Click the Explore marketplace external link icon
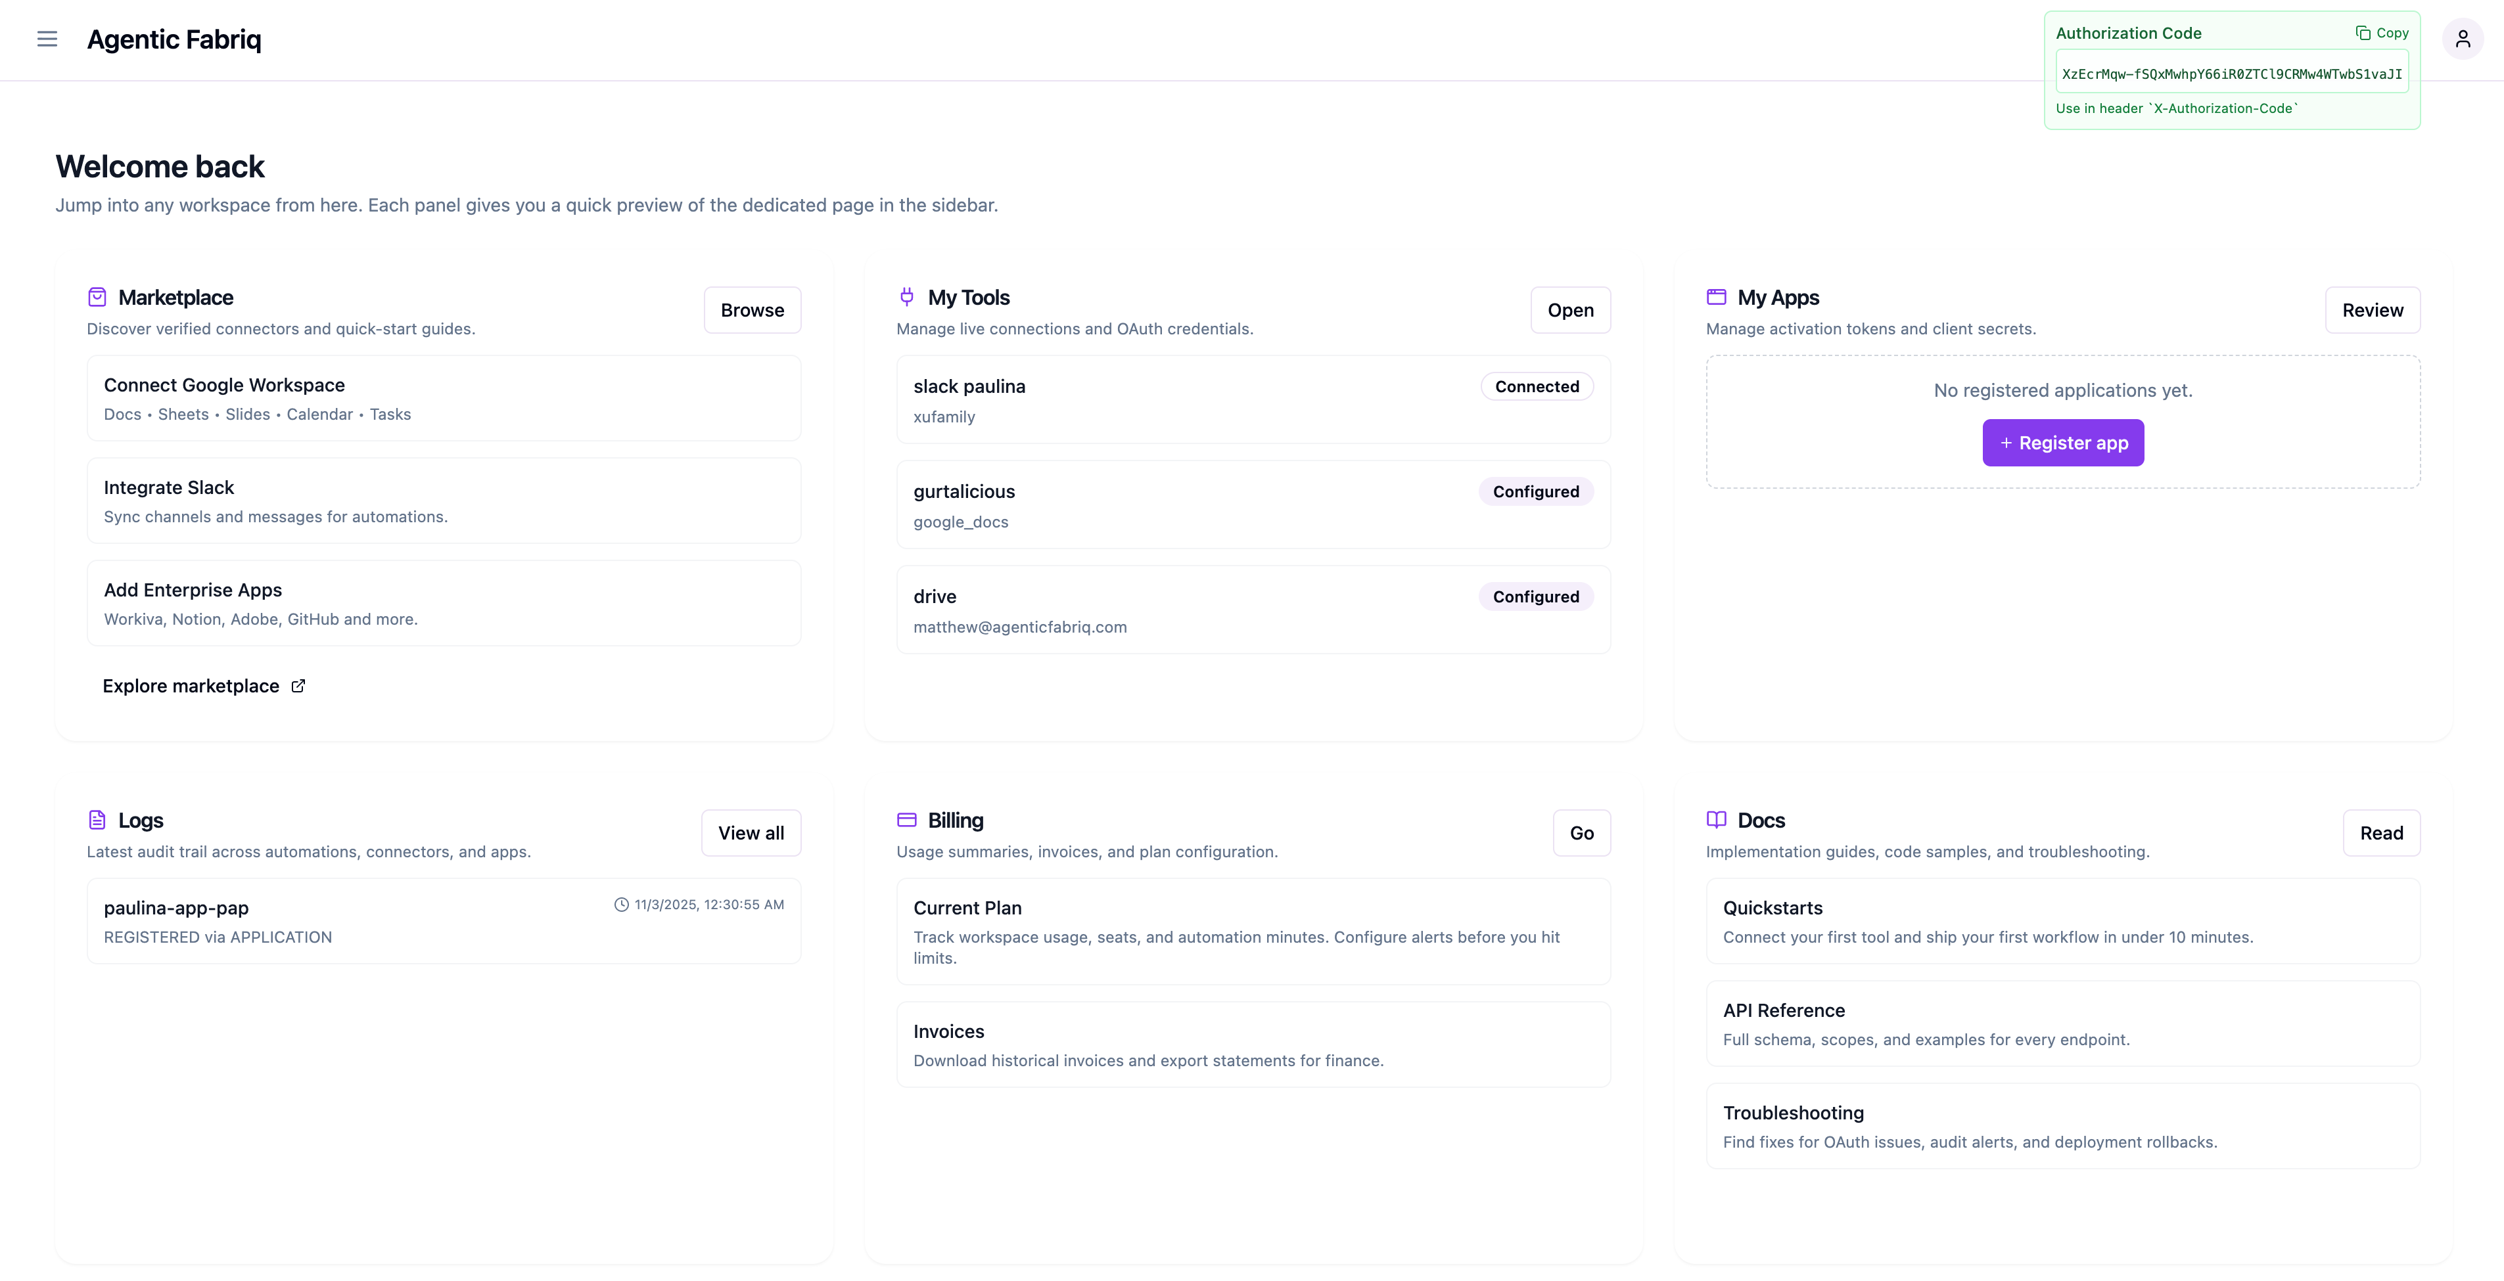Viewport: 2504px width, 1281px height. tap(298, 686)
